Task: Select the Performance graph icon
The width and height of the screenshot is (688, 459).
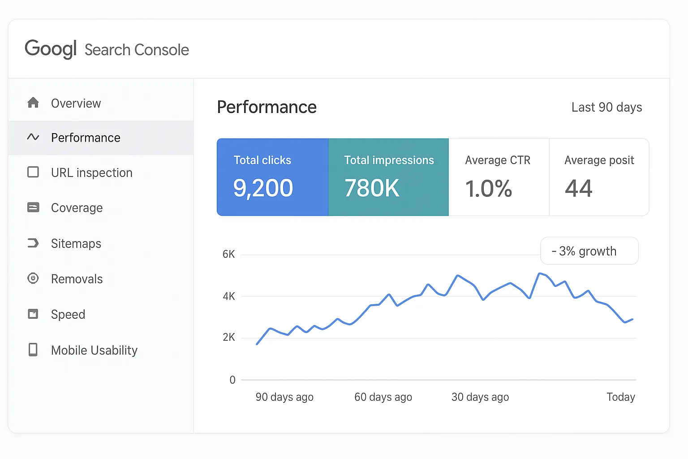Action: click(x=34, y=138)
